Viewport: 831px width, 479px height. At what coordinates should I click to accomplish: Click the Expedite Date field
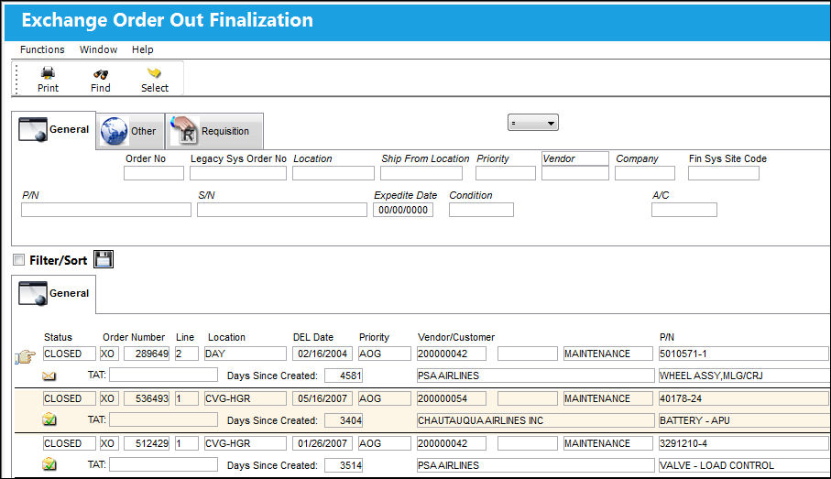click(x=403, y=210)
